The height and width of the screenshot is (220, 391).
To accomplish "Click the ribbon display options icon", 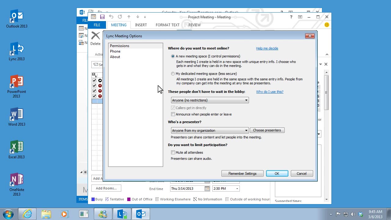I will pos(300,17).
